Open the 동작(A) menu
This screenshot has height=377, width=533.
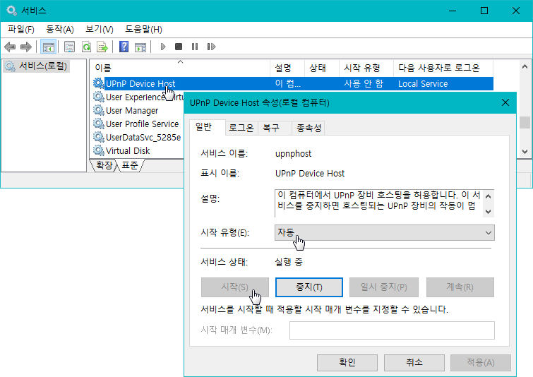pyautogui.click(x=60, y=30)
